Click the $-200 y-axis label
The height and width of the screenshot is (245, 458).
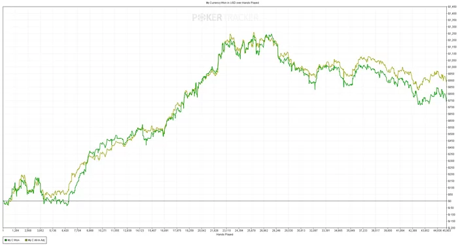click(451, 228)
